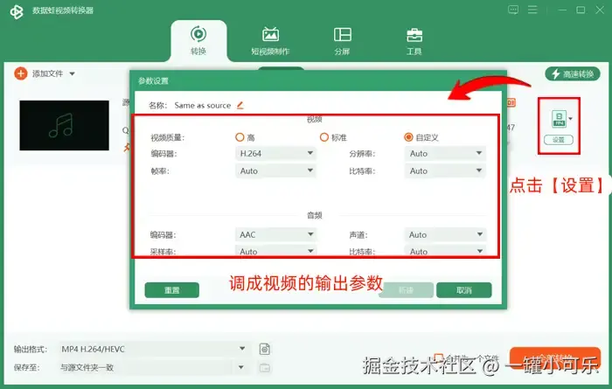Click the custom profile icon next to 输出格式
612x389 pixels.
point(265,349)
